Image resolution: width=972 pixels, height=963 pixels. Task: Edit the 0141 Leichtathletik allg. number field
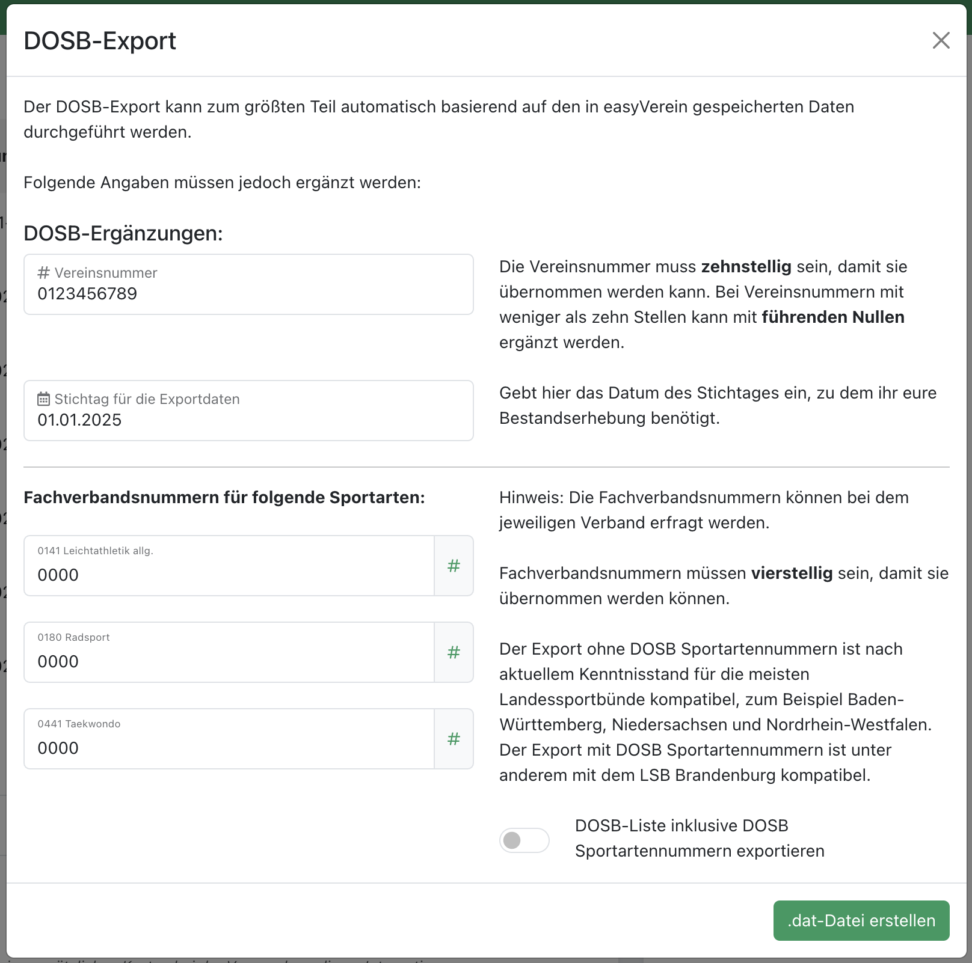click(229, 566)
